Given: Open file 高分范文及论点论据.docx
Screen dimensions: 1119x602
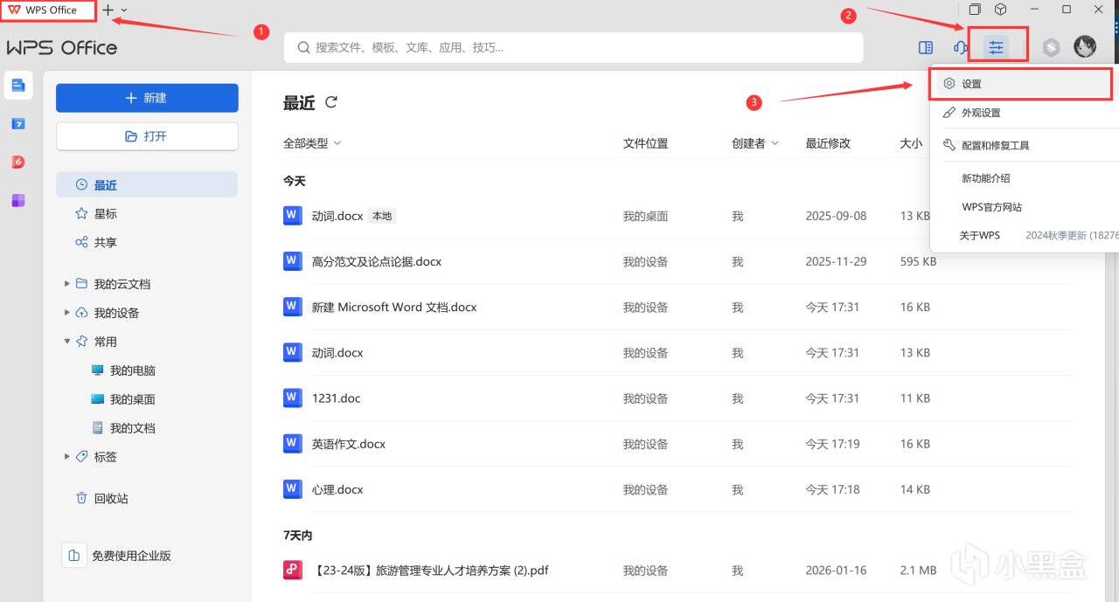Looking at the screenshot, I should 377,261.
